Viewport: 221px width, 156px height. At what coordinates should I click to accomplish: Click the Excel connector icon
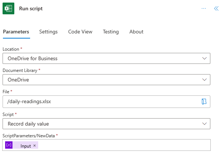pyautogui.click(x=8, y=8)
